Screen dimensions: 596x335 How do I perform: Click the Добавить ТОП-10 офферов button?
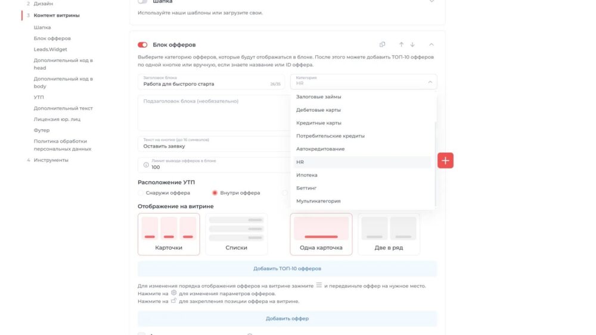pyautogui.click(x=287, y=268)
